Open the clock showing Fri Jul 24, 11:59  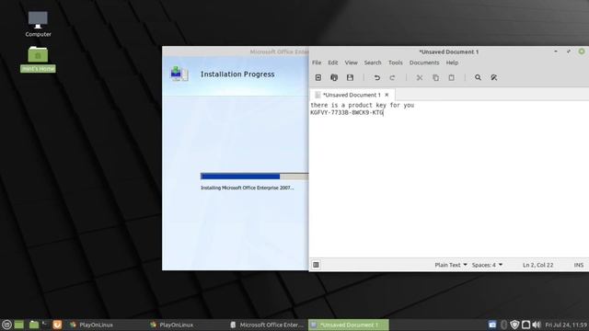pyautogui.click(x=566, y=325)
